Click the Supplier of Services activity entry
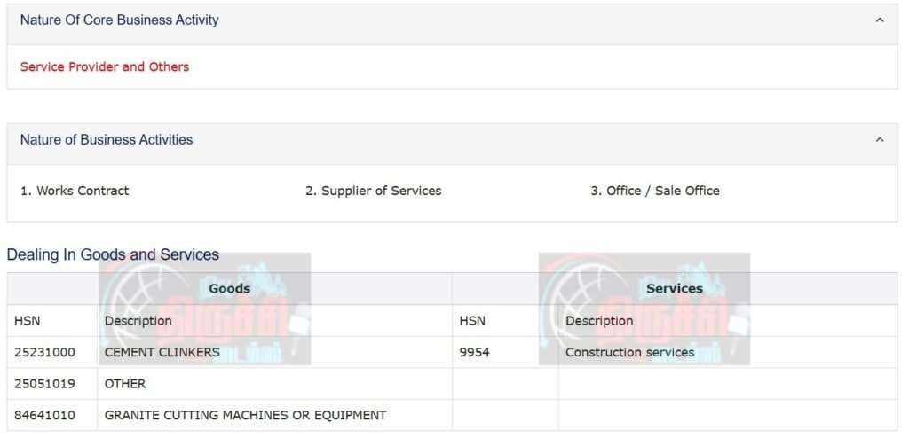 373,191
